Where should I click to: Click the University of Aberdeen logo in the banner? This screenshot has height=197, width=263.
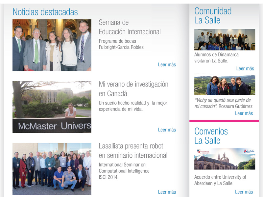click(x=203, y=151)
